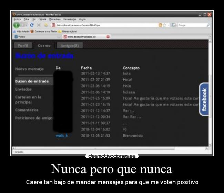This screenshot has height=193, width=224.
Task: Click the vertical scrollbar up arrow
Action: (x=210, y=42)
